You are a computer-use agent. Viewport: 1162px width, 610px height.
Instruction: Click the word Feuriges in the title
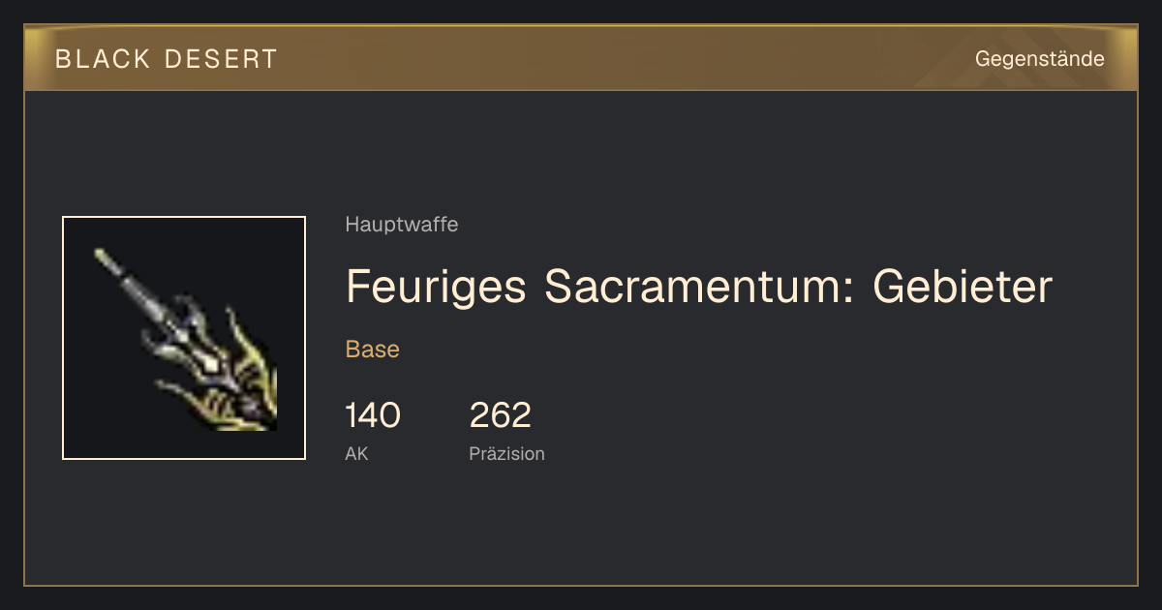437,286
